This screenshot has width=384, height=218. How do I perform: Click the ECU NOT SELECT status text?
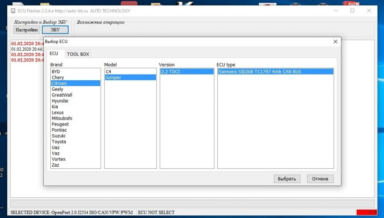(x=156, y=212)
